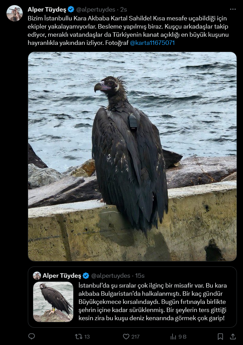Open the @alpertuydes handle in the top tweet

pos(95,10)
